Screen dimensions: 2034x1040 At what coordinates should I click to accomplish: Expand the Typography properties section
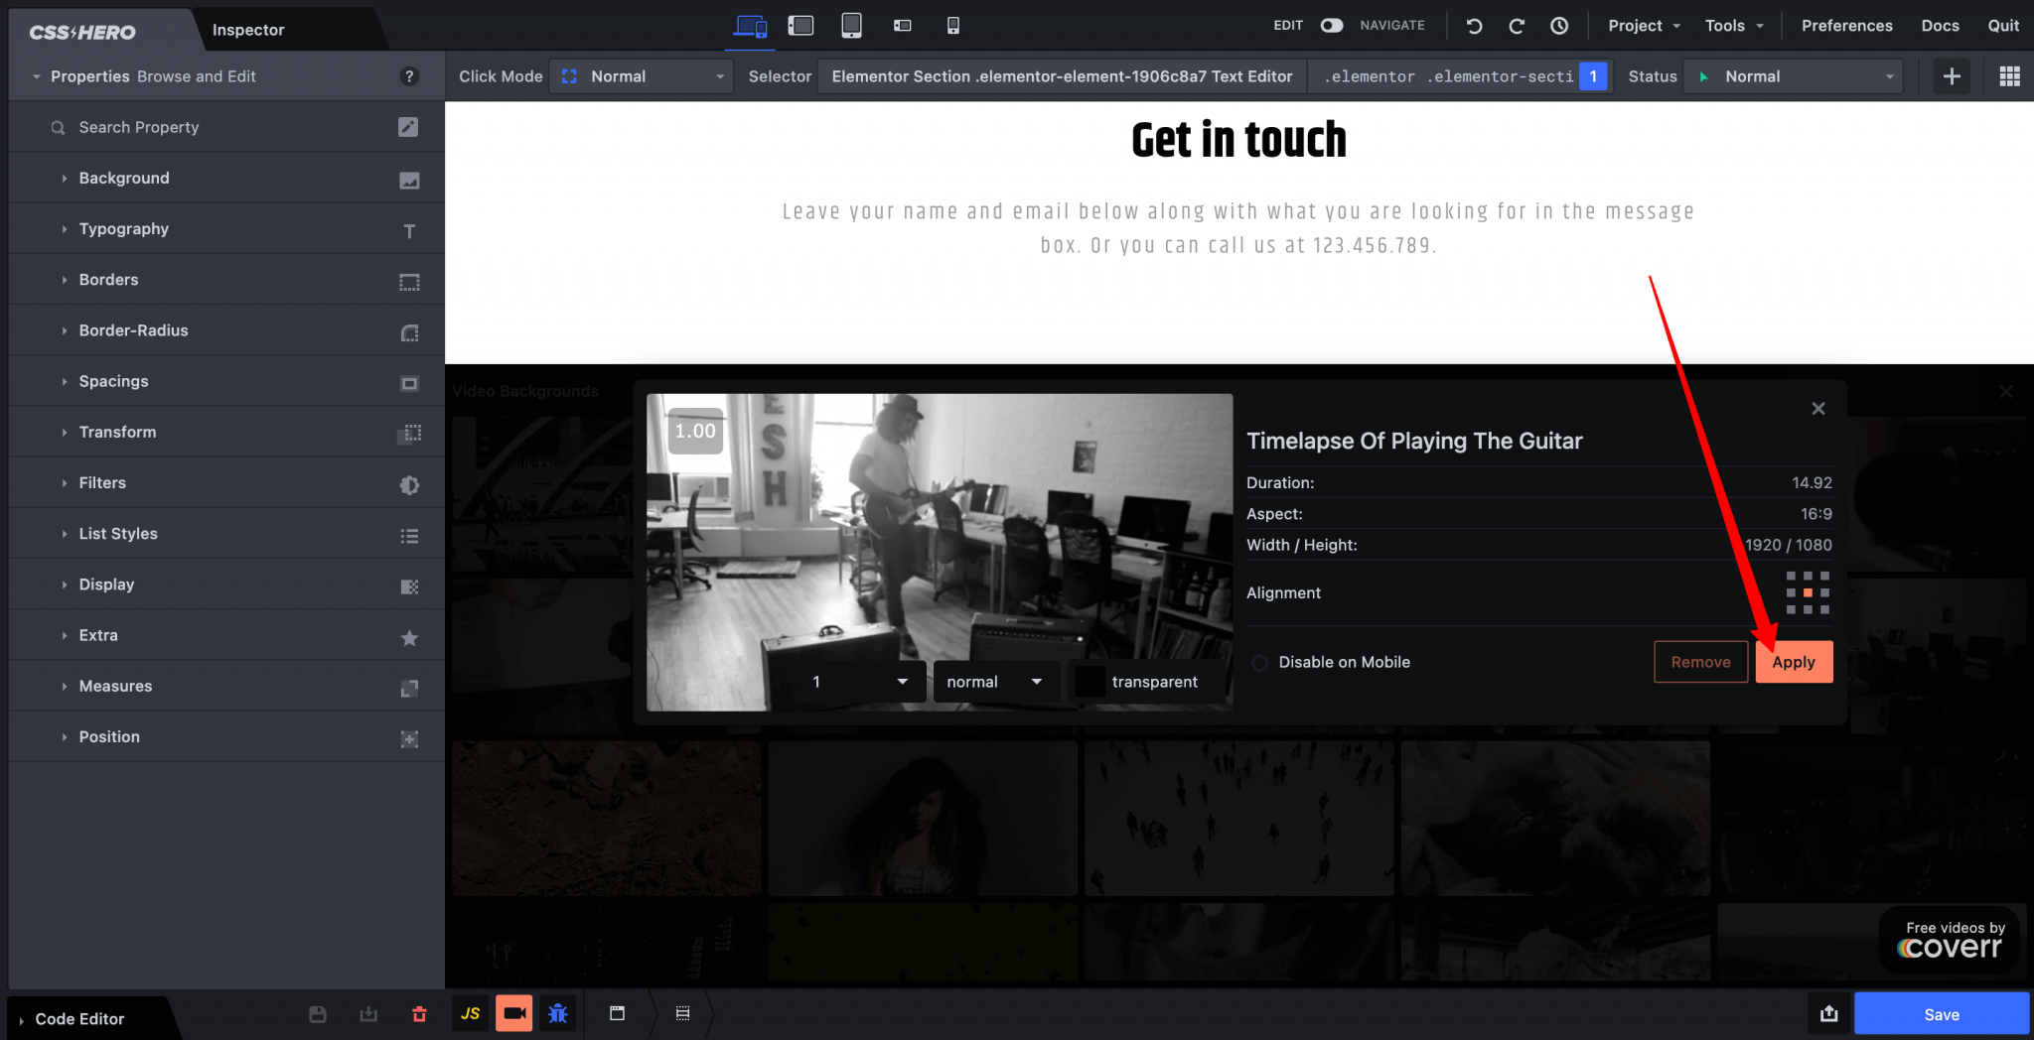123,228
